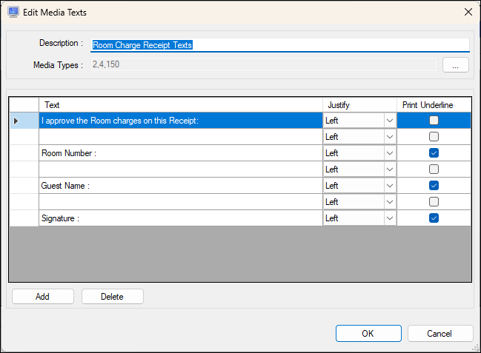Click the Add button
The image size is (481, 353).
coord(43,297)
